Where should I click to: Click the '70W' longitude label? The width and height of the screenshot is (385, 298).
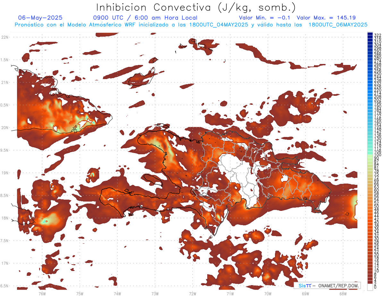268,293
